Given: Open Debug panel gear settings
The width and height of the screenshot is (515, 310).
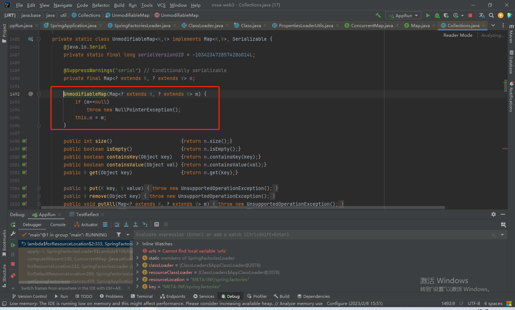Looking at the screenshot, I should pos(494,214).
